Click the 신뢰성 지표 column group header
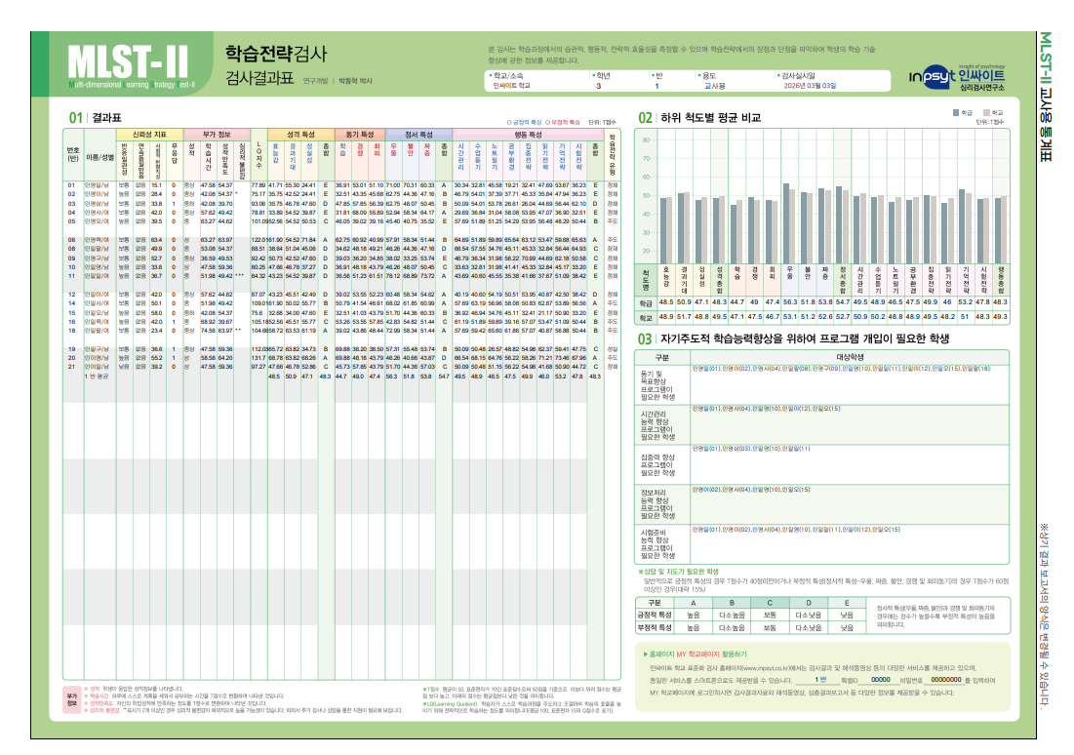 coord(149,135)
